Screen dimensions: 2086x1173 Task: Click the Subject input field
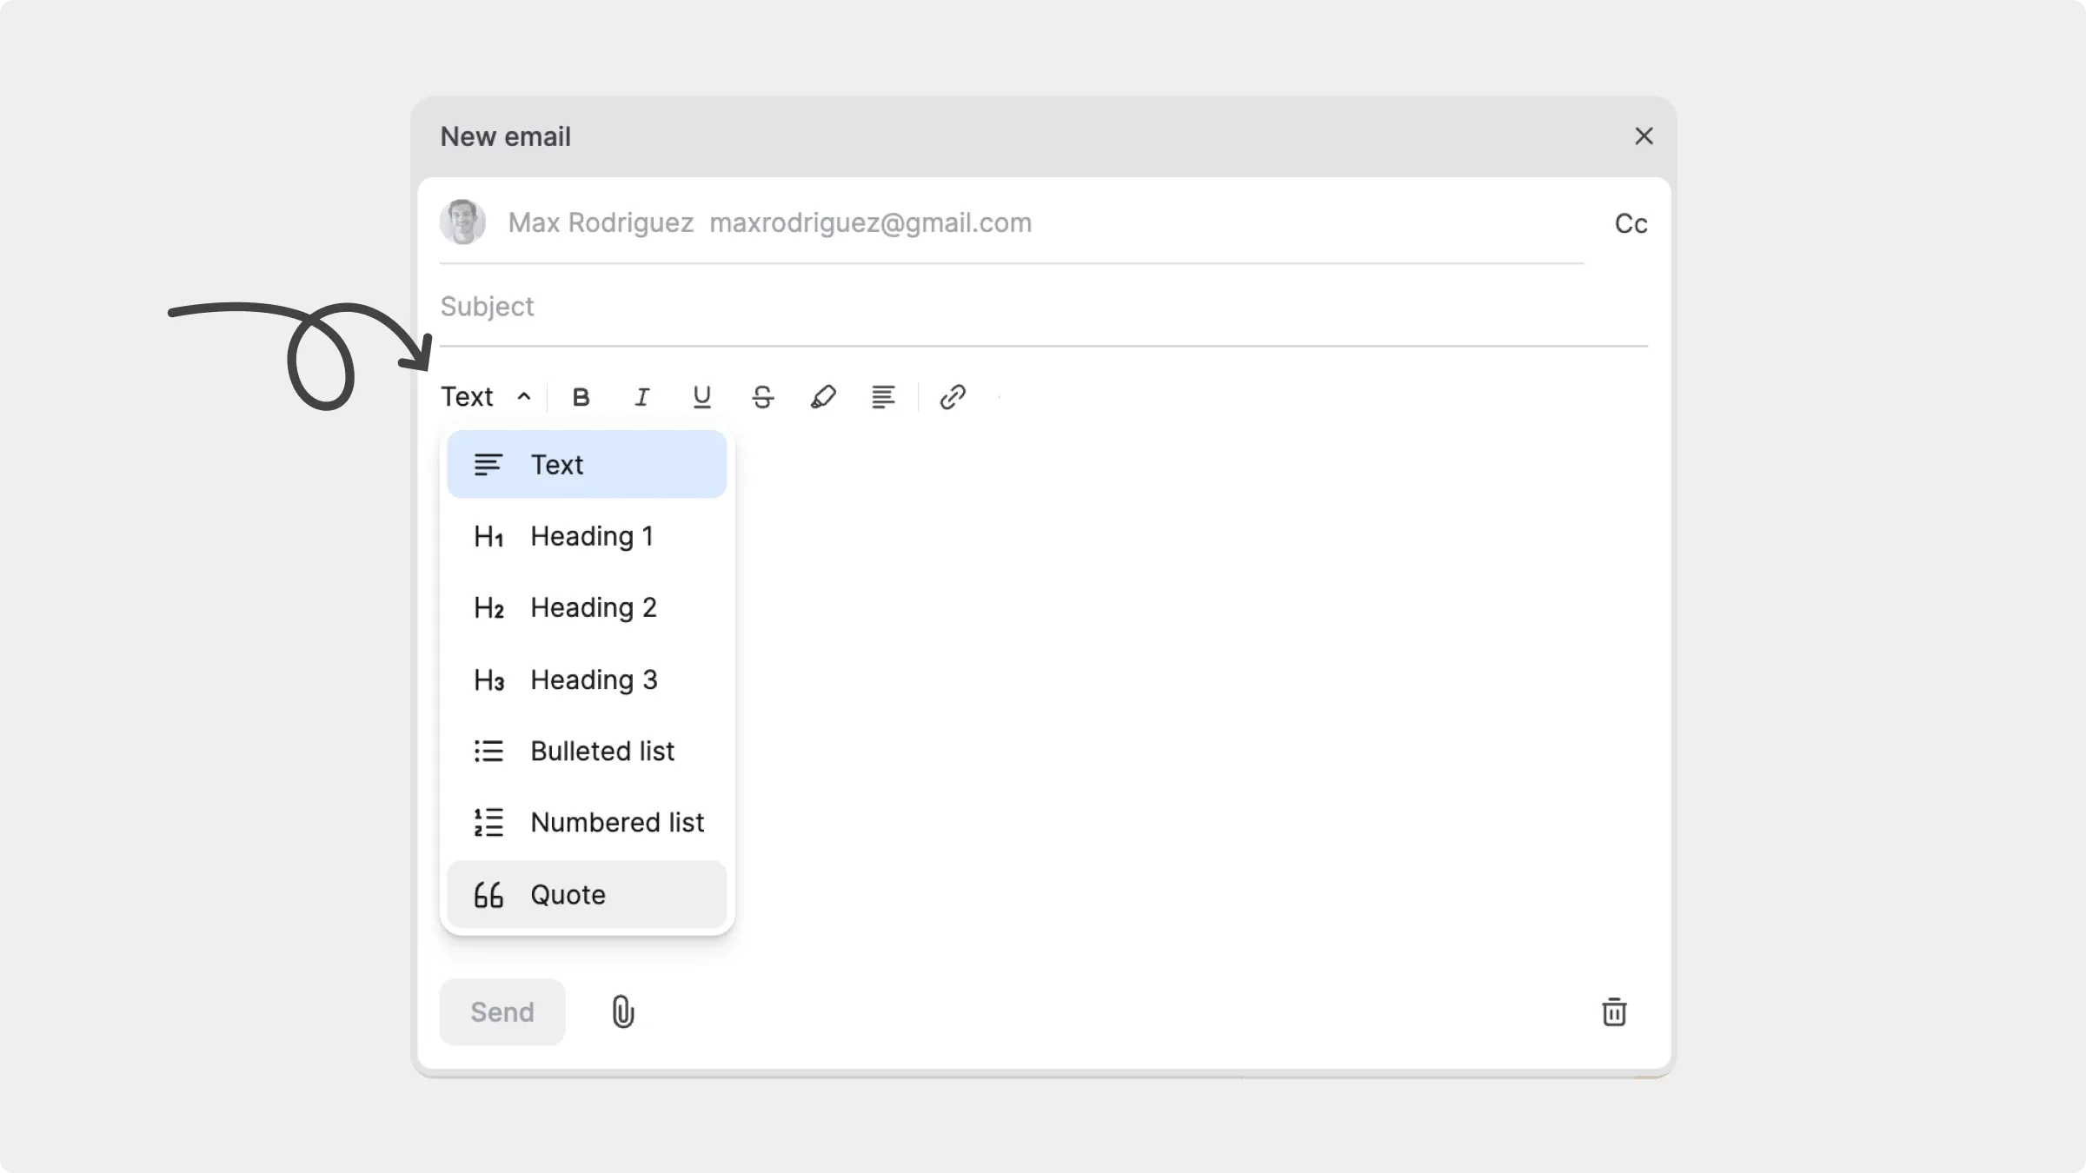[x=1043, y=307]
